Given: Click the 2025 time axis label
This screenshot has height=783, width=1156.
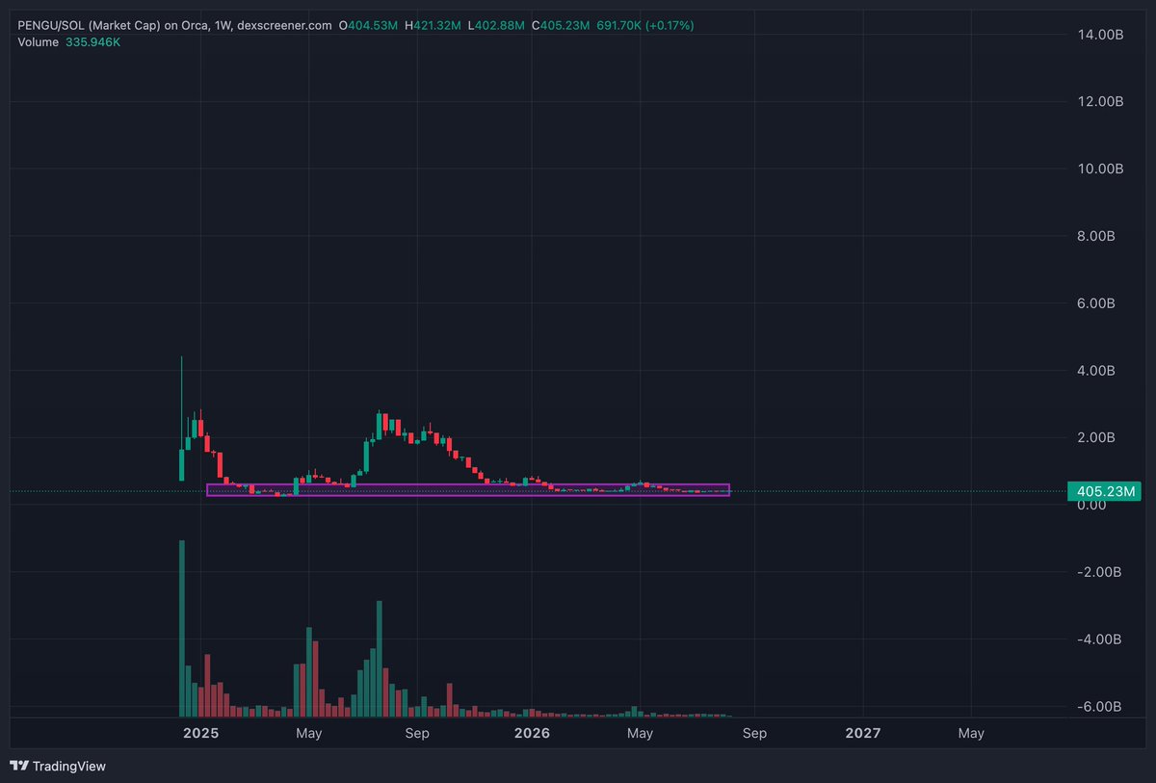Looking at the screenshot, I should (x=201, y=734).
